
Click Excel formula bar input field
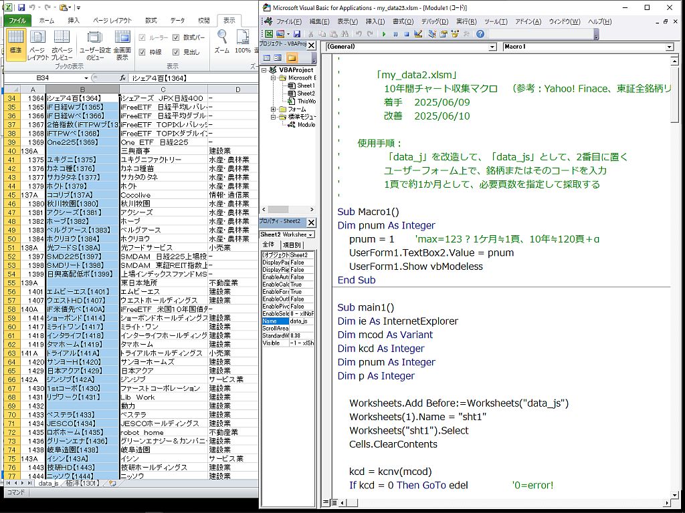click(193, 78)
